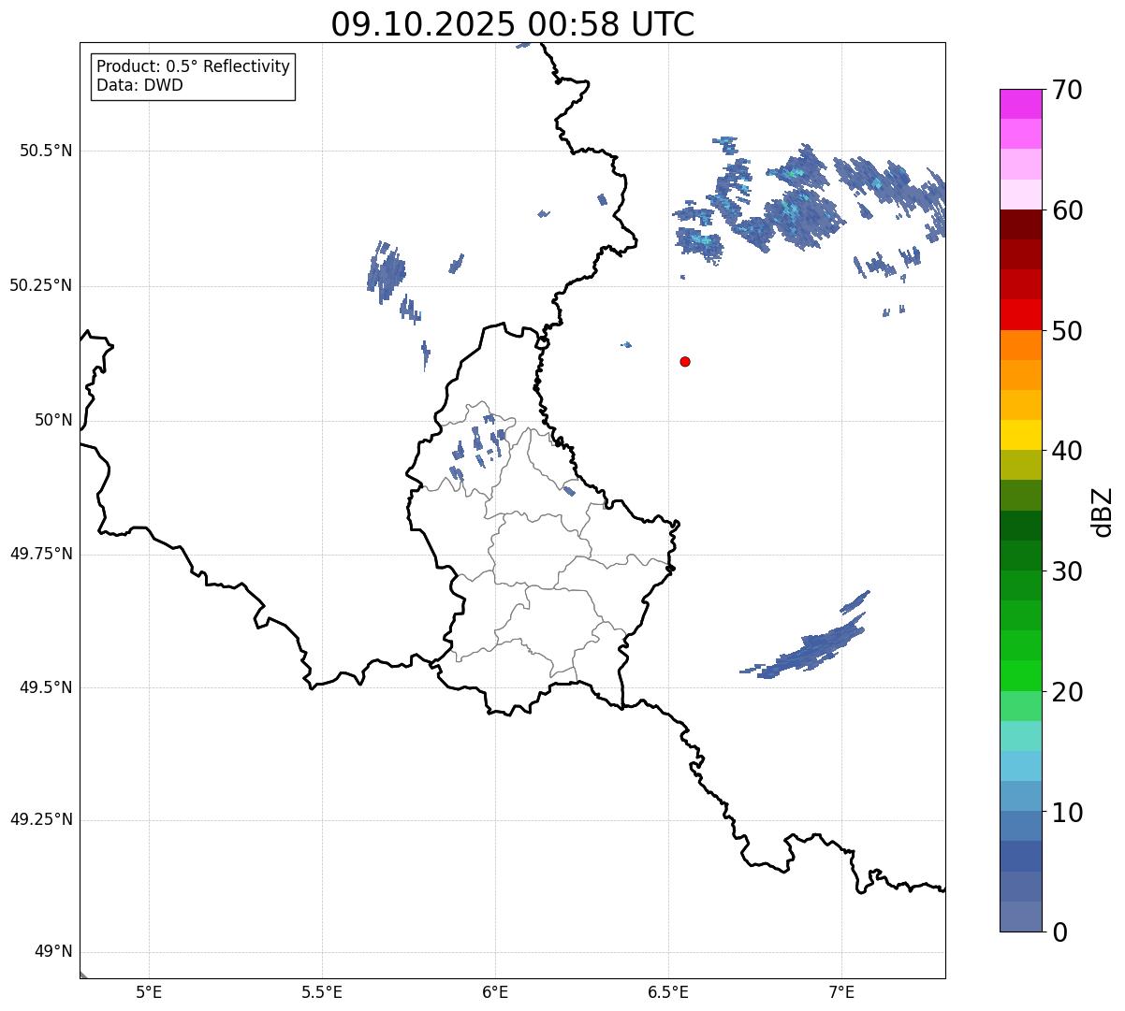This screenshot has width=1125, height=1011.
Task: Click the 49.75°N latitude label
Action: 41,554
